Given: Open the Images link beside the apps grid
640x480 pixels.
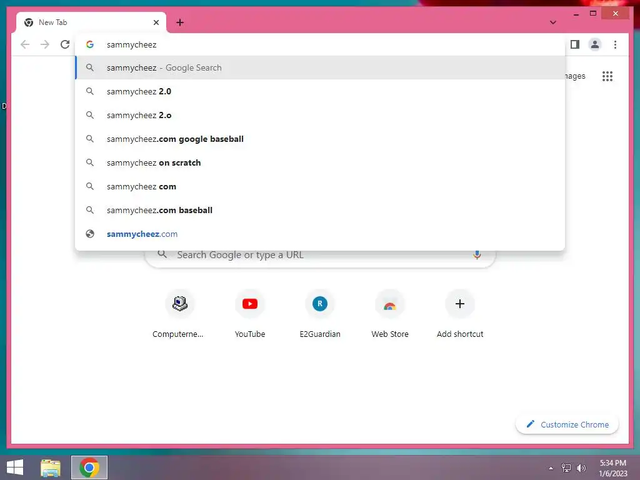Looking at the screenshot, I should tap(575, 76).
